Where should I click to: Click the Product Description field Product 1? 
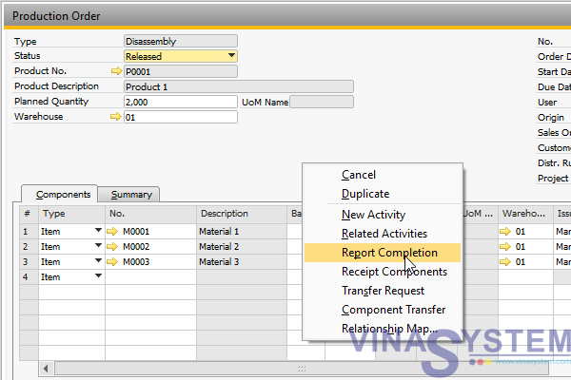pos(239,86)
